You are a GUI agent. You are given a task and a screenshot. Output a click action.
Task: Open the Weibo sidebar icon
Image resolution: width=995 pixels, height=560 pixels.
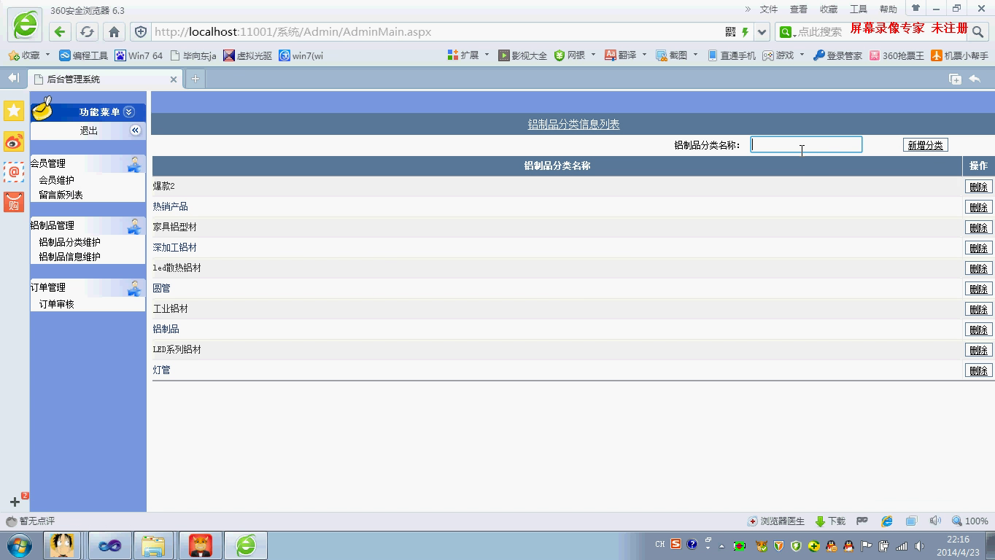[14, 141]
